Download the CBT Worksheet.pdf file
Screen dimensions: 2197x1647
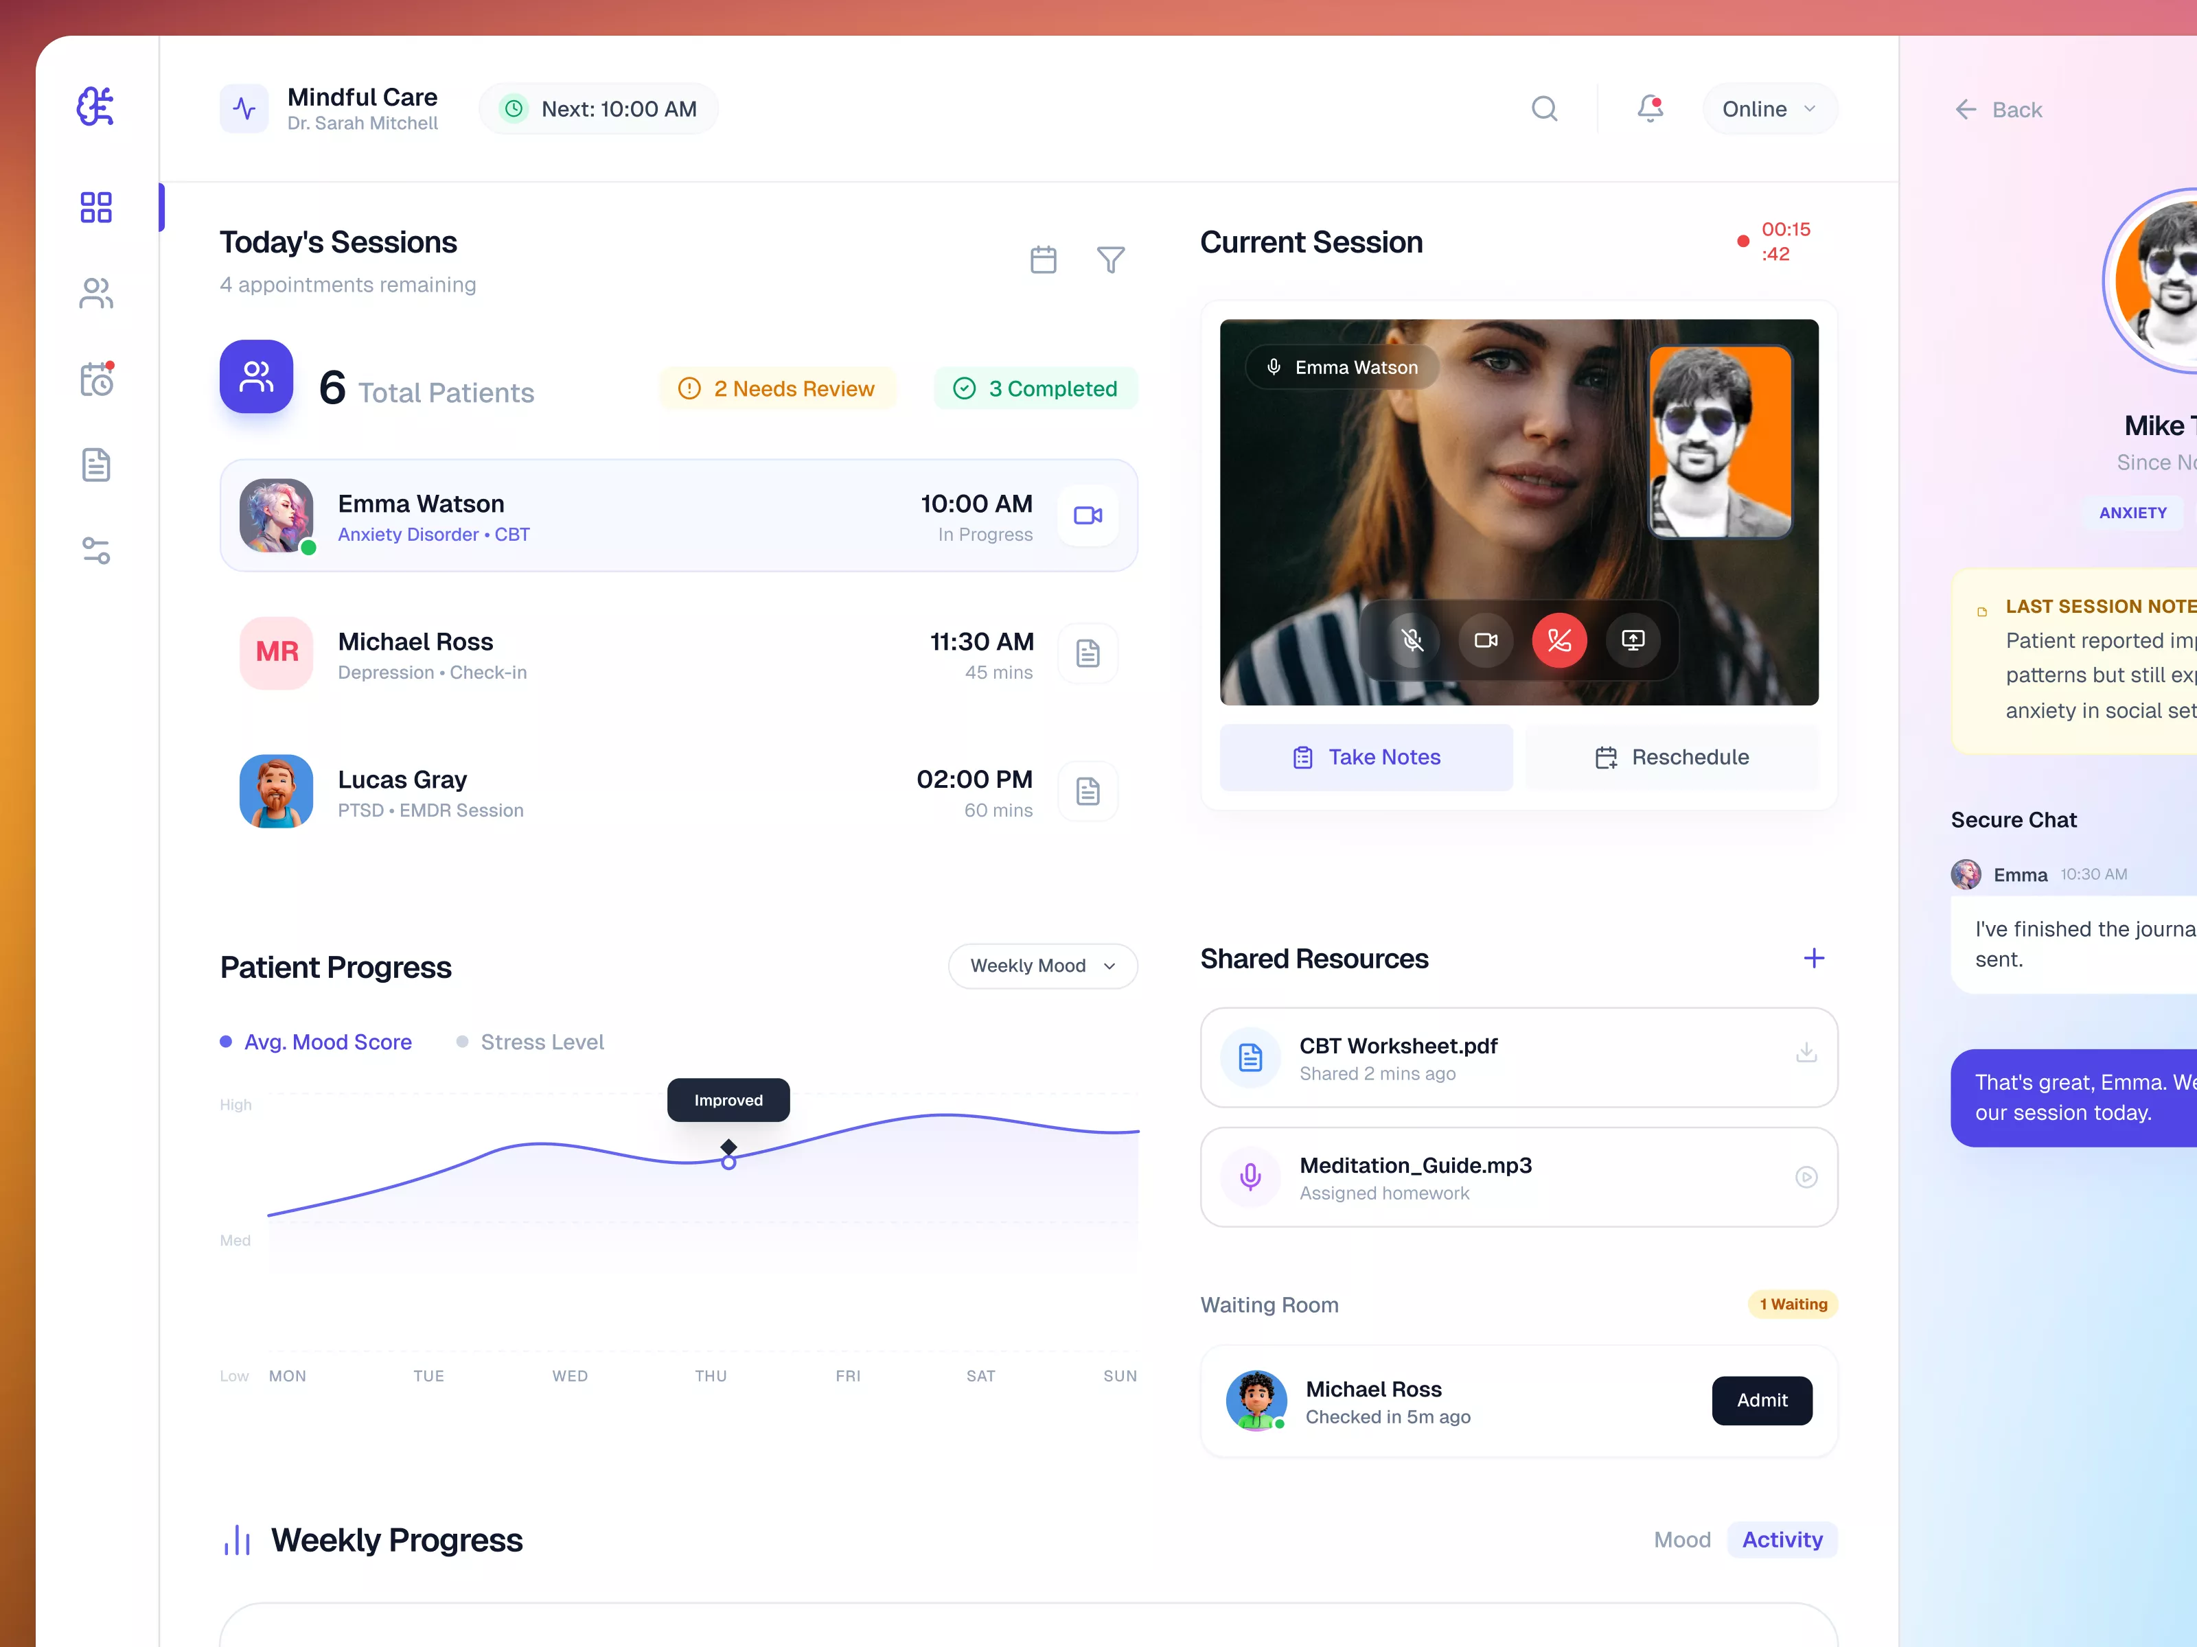[1806, 1053]
